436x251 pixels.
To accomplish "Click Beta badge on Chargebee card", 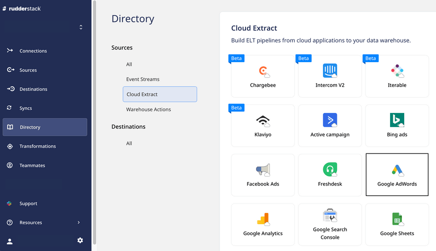I will pos(236,58).
